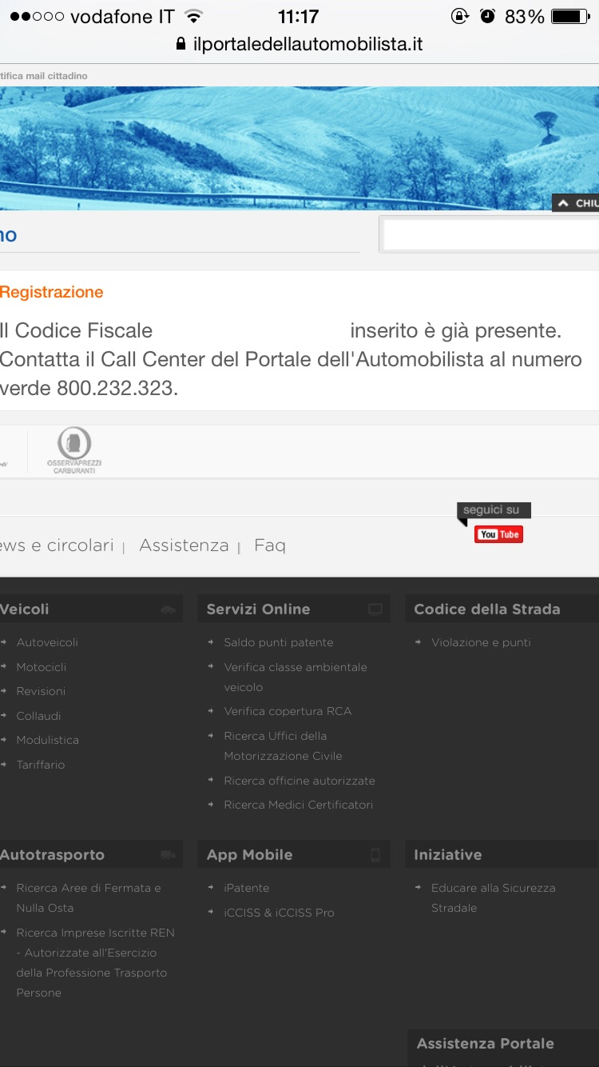Image resolution: width=599 pixels, height=1067 pixels.
Task: Click the monitor icon beside Servizi Online
Action: point(375,609)
